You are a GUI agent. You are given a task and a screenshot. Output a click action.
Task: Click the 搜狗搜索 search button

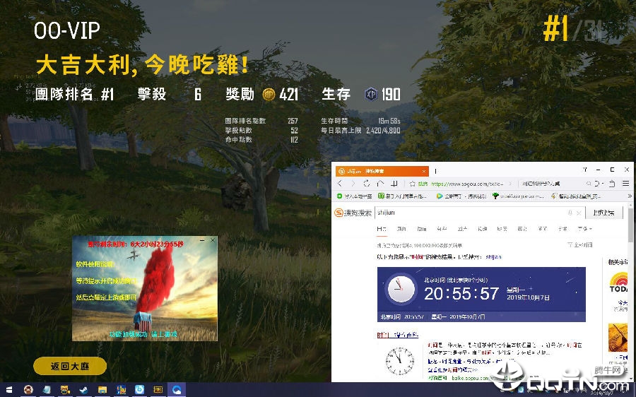(x=603, y=213)
